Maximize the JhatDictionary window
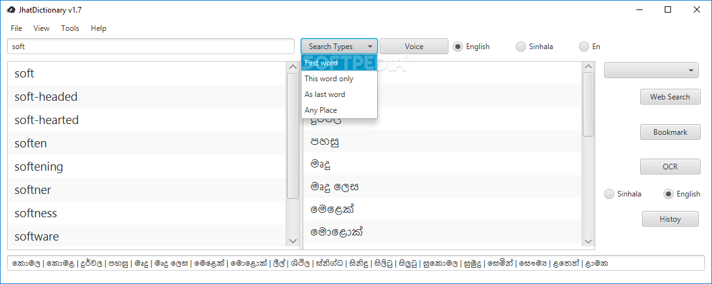 pos(667,9)
